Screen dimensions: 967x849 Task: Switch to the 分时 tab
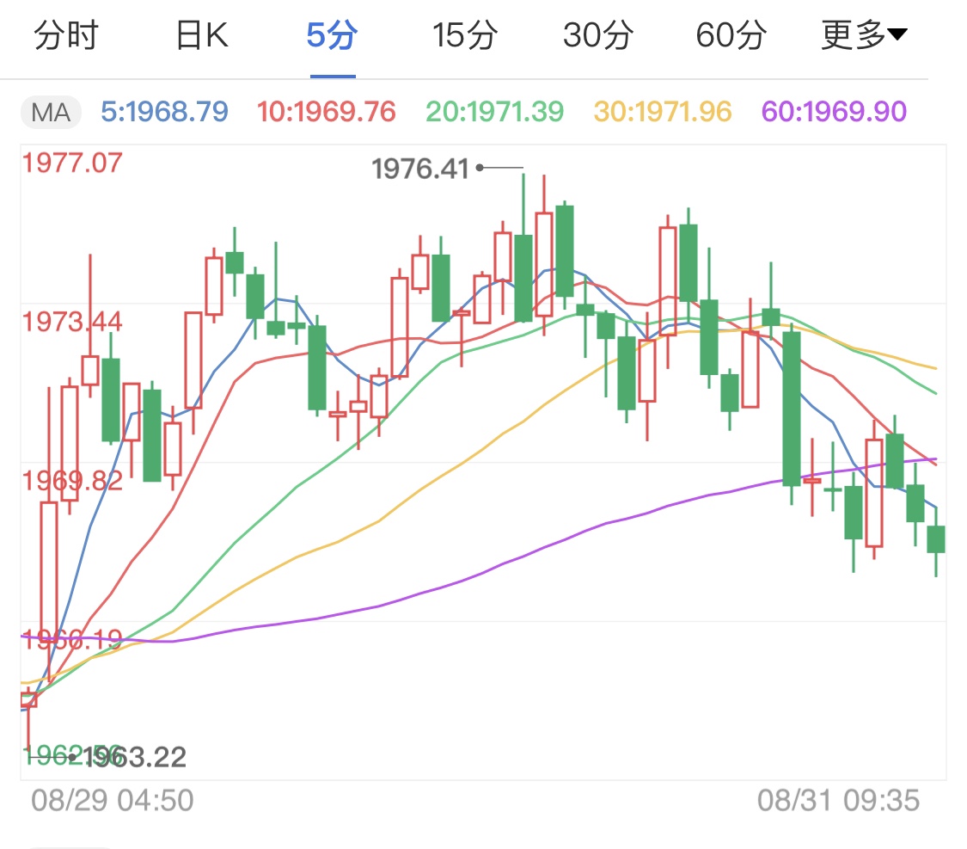[x=66, y=35]
